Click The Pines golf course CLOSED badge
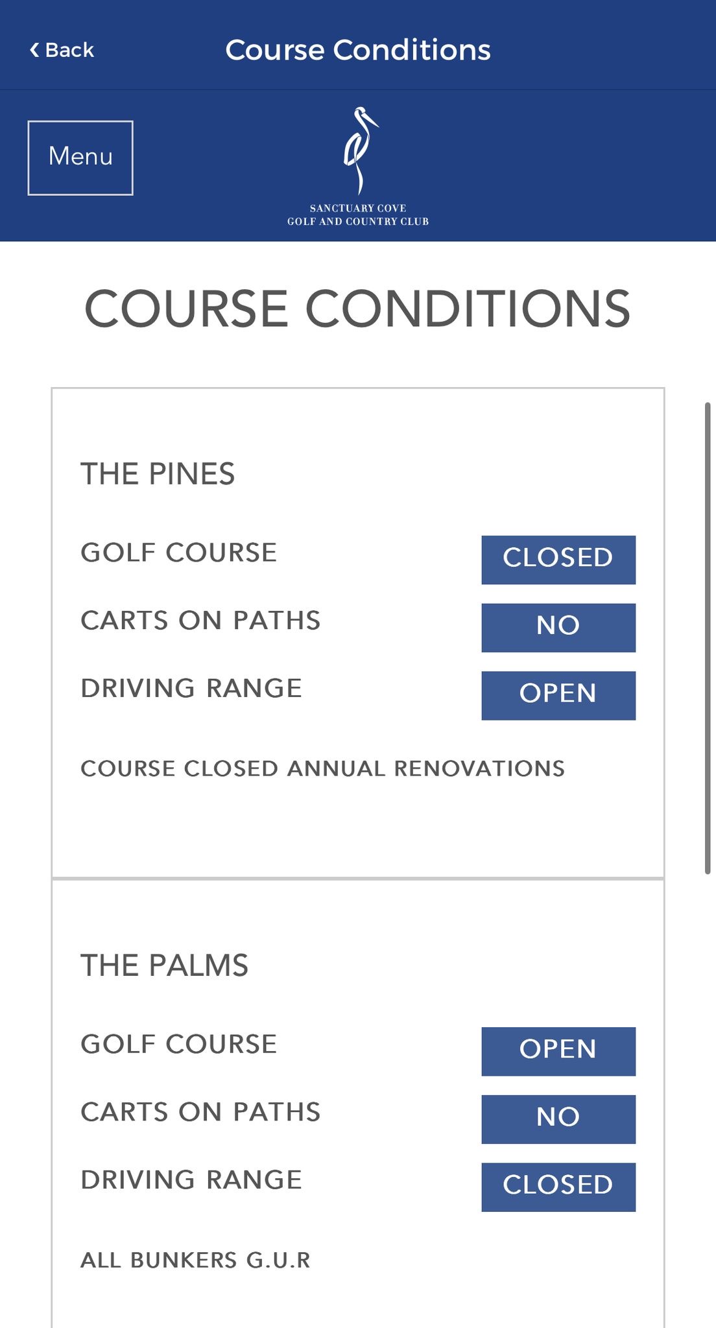This screenshot has width=716, height=1328. (x=558, y=560)
